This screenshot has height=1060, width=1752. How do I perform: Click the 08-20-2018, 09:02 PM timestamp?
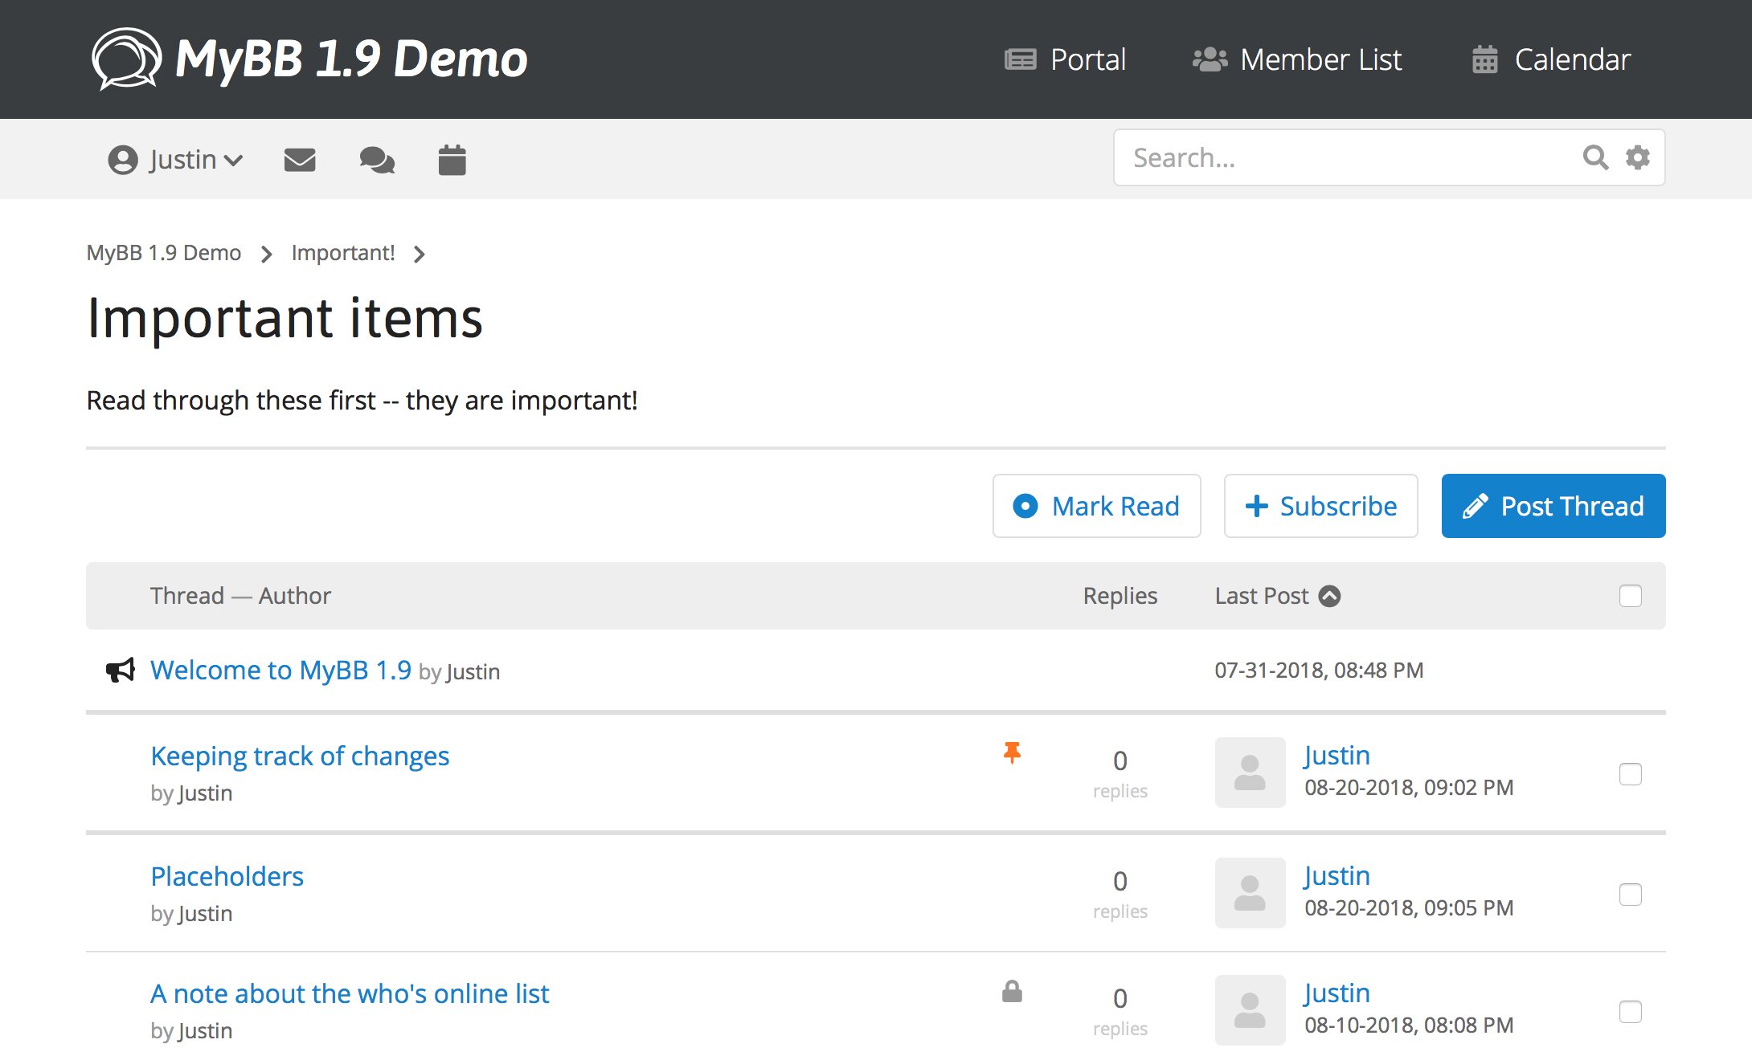tap(1409, 787)
